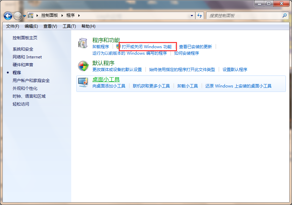The width and height of the screenshot is (292, 205).
Task: Open the 编辑(E) menu
Action: tap(31, 26)
